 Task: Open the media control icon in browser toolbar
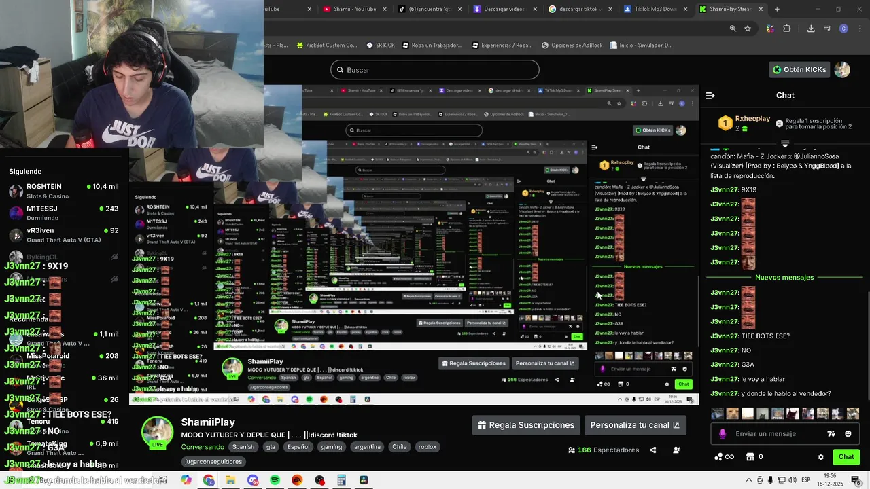click(x=827, y=29)
